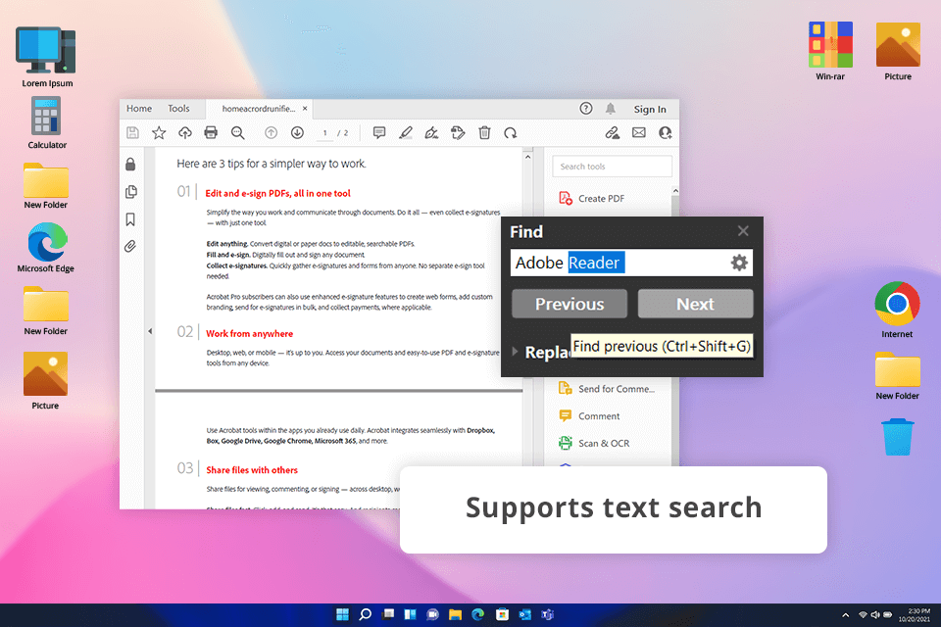
Task: Rotate page with circular arrow icon
Action: tap(510, 133)
